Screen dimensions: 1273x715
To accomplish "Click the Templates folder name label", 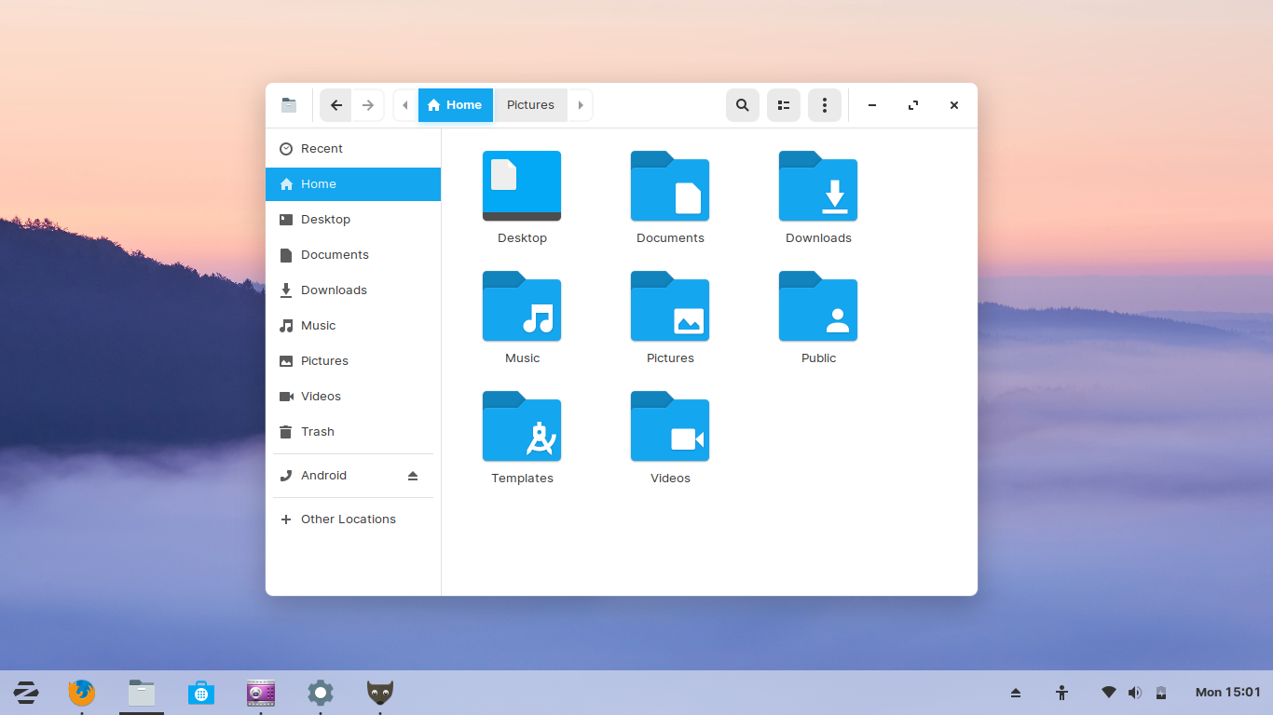I will pos(523,479).
